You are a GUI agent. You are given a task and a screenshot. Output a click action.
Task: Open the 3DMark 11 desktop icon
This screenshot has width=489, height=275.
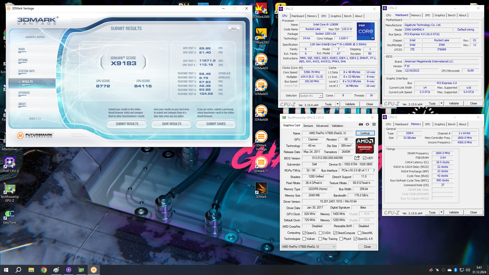[261, 164]
